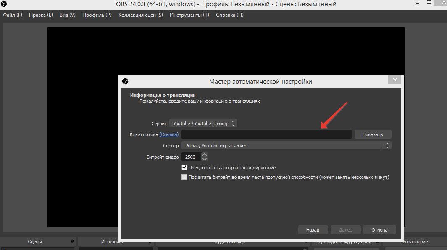Image resolution: width=447 pixels, height=250 pixels.
Task: Open the Правка menu
Action: (41, 15)
